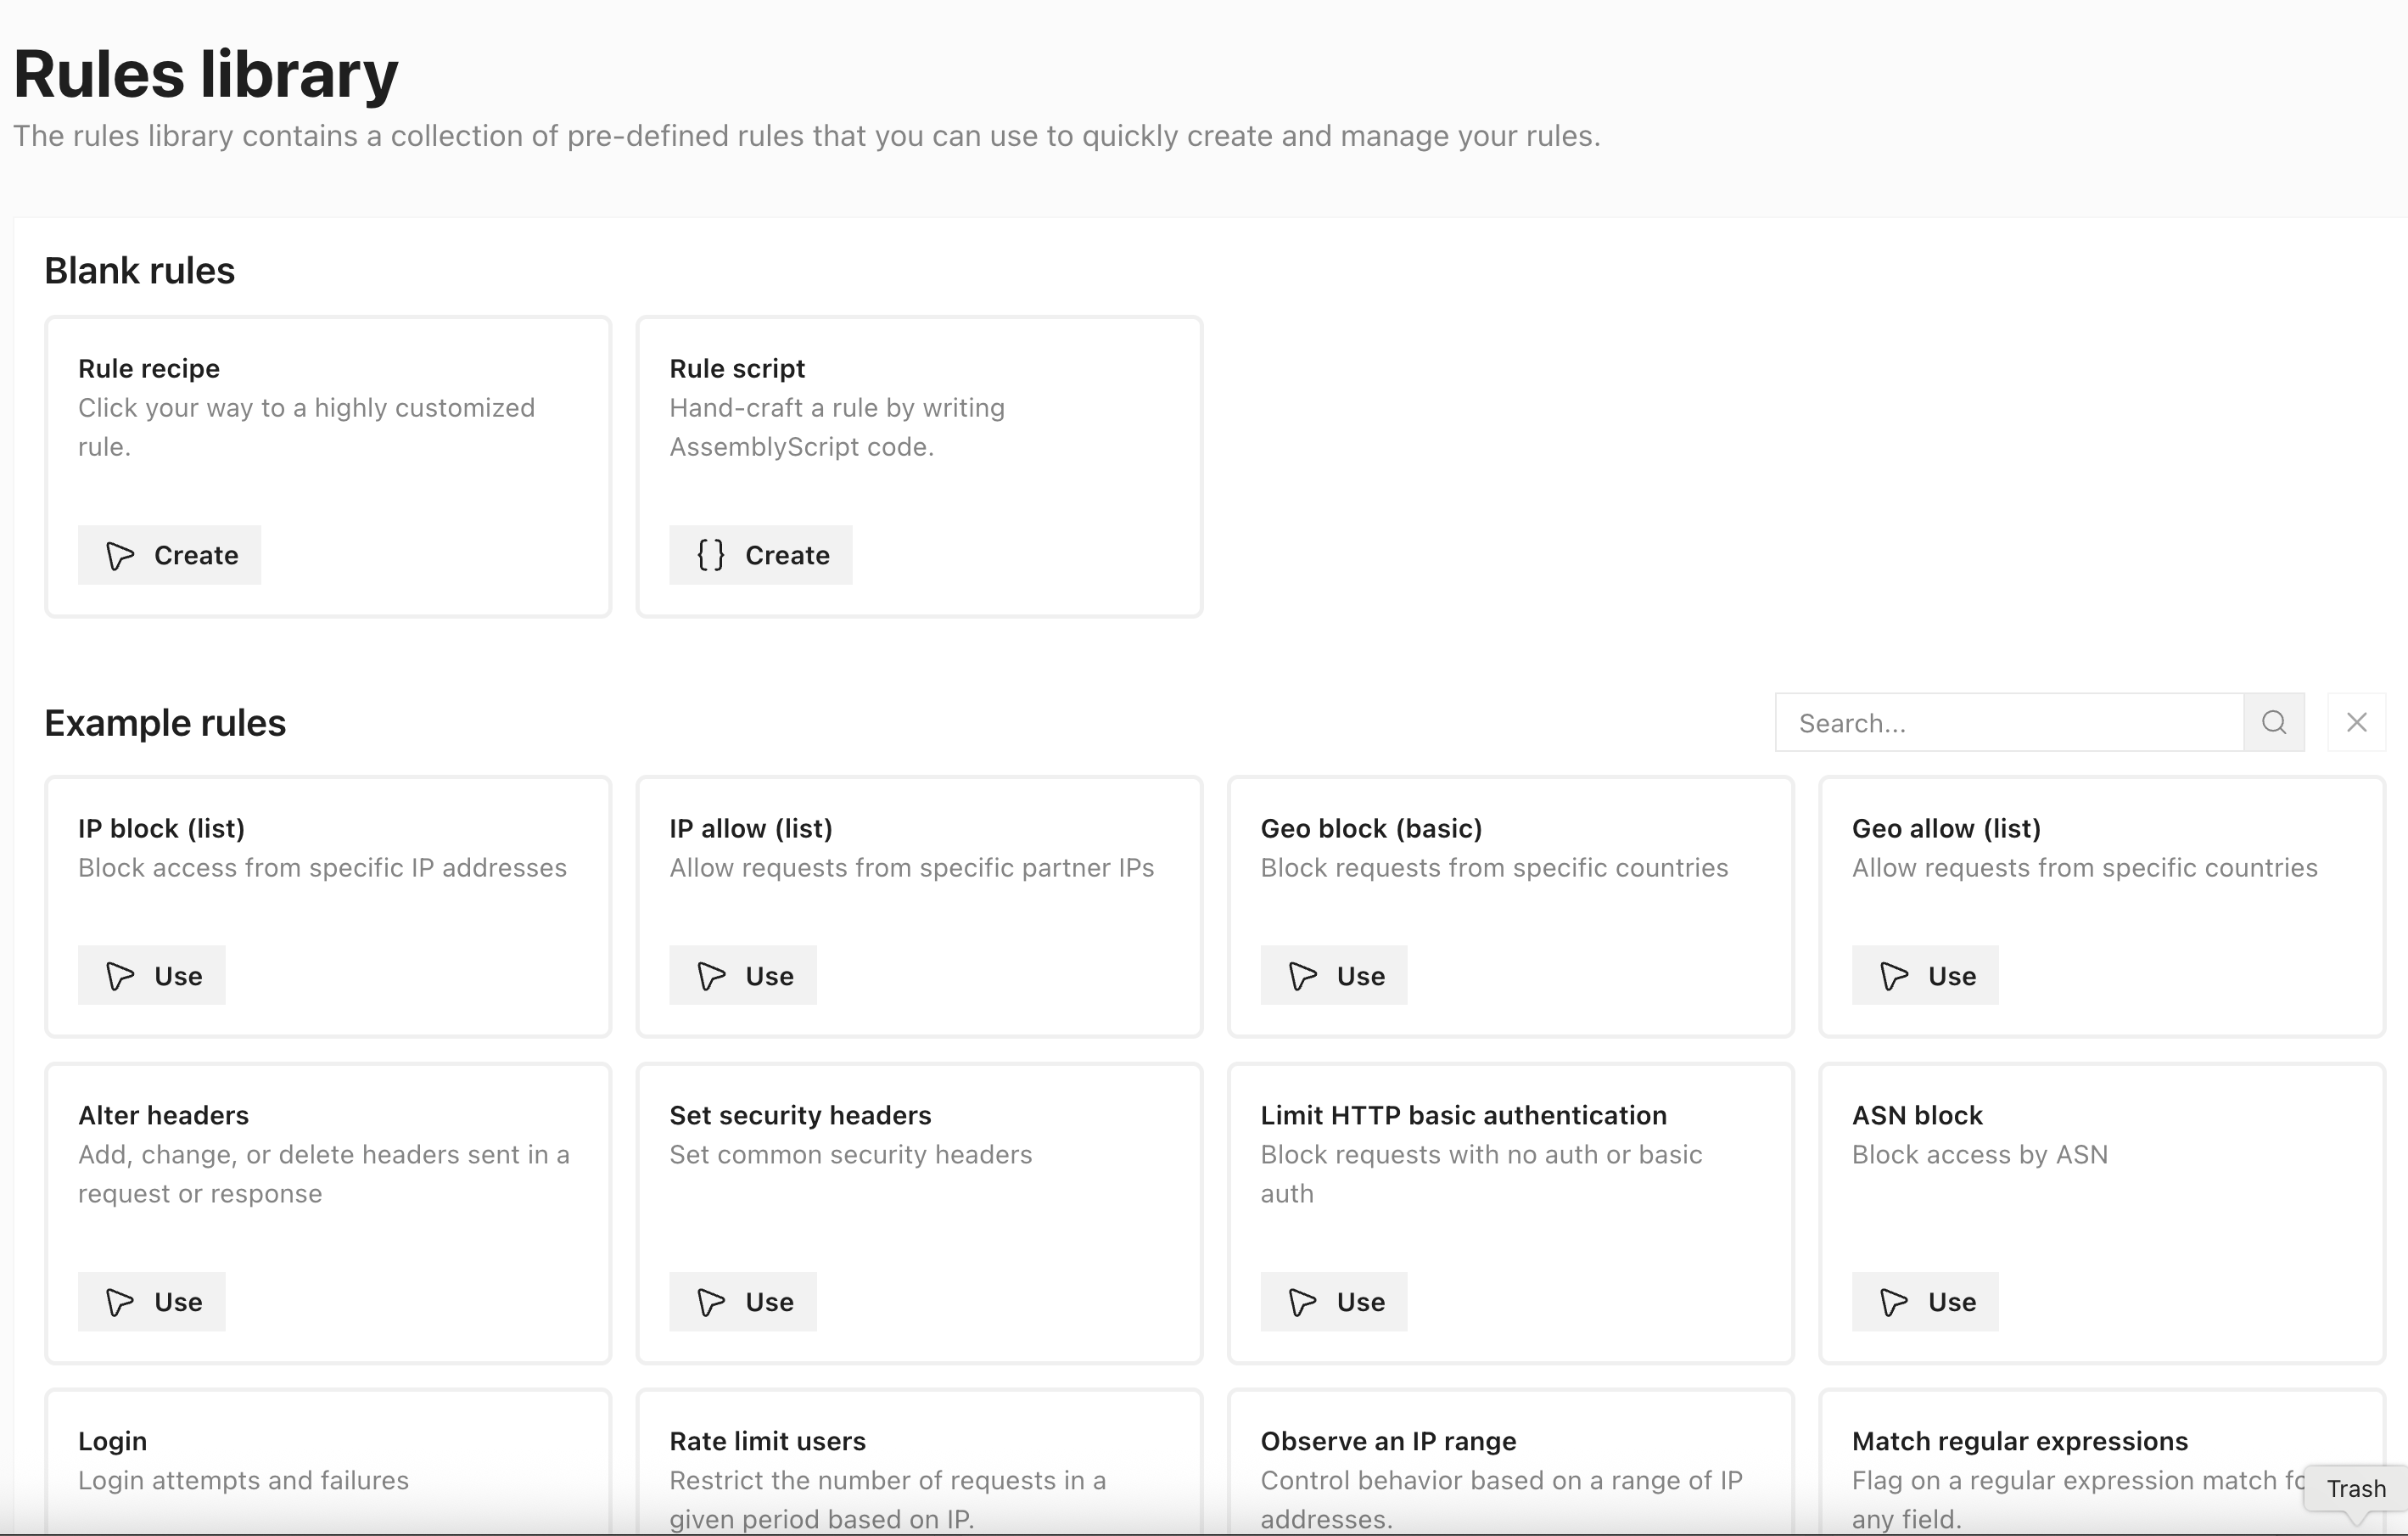Use the ASN block rule
Screen dimensions: 2408x1536
1925,1301
